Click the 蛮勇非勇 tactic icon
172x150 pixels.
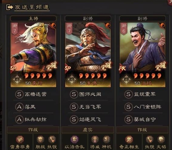(20, 139)
